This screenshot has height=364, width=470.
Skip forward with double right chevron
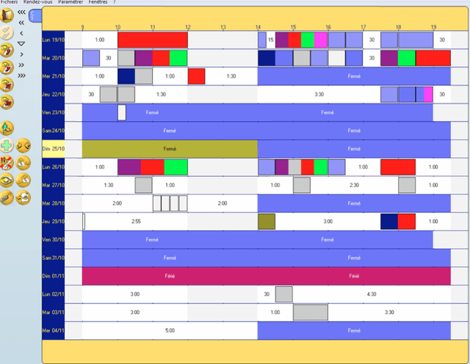[21, 64]
